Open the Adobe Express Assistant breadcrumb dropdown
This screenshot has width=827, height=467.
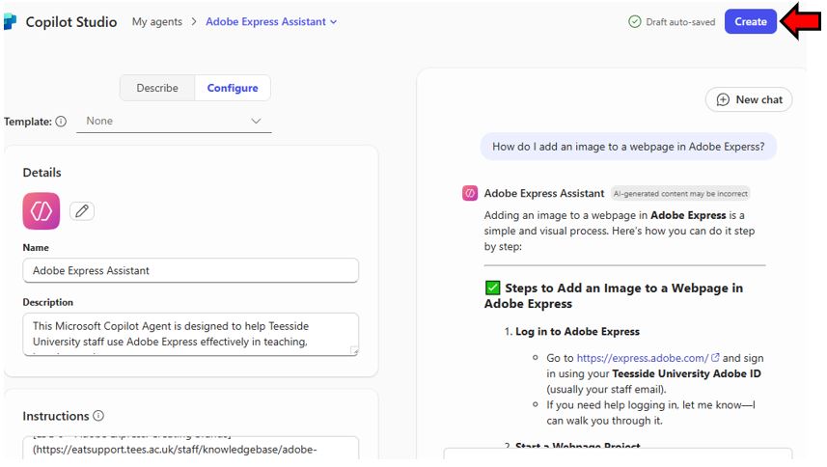coord(271,21)
